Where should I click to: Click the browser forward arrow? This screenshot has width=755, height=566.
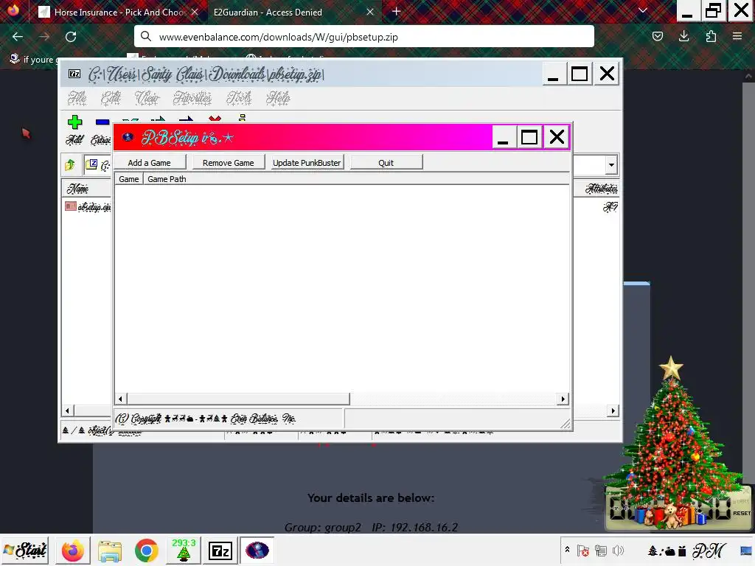(x=44, y=37)
